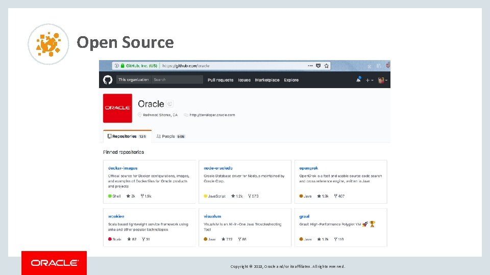The image size is (490, 275).
Task: Click the Oracle organization name heading
Action: [151, 104]
